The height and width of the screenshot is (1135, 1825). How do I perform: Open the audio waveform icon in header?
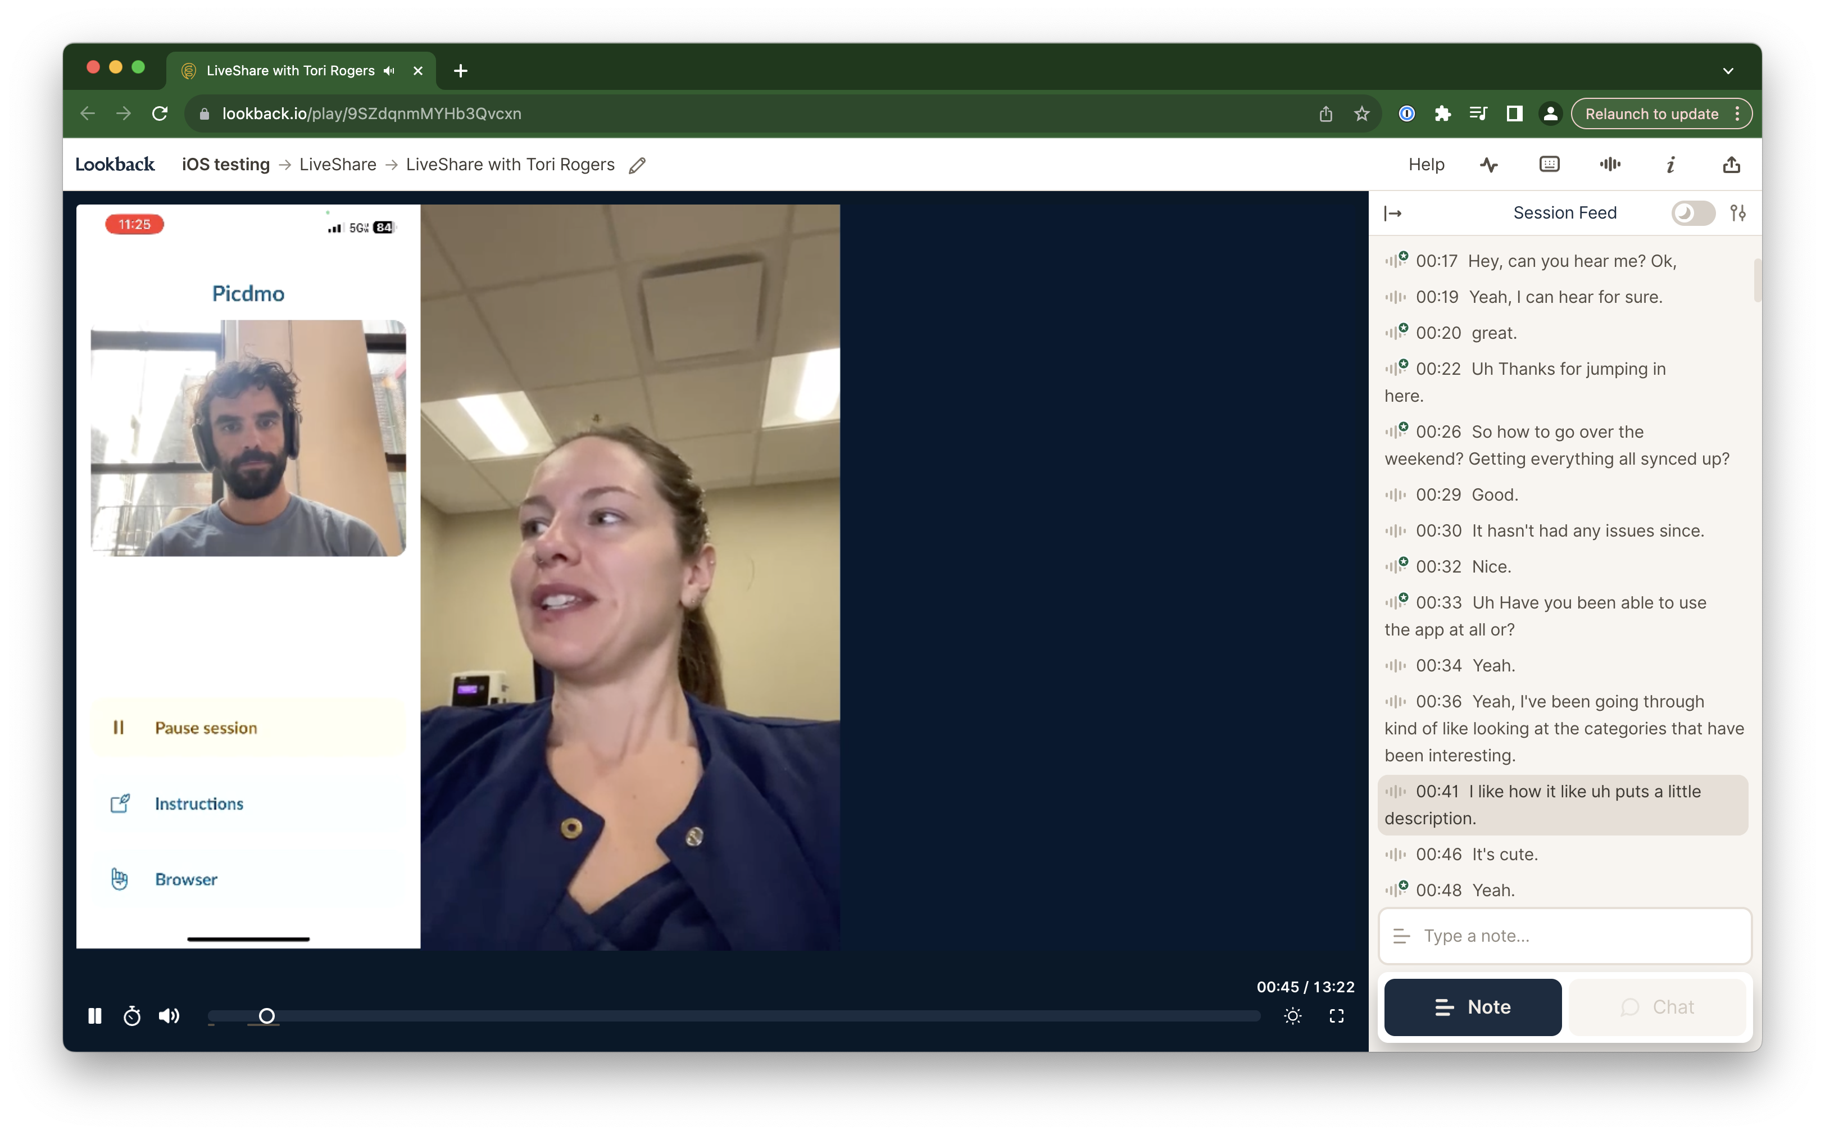point(1610,165)
